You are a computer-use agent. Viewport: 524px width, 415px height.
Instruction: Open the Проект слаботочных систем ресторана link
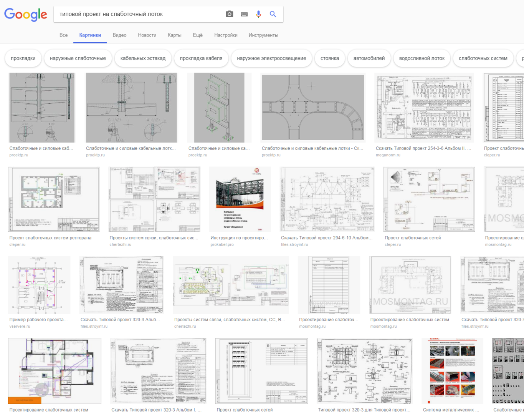[x=50, y=238]
